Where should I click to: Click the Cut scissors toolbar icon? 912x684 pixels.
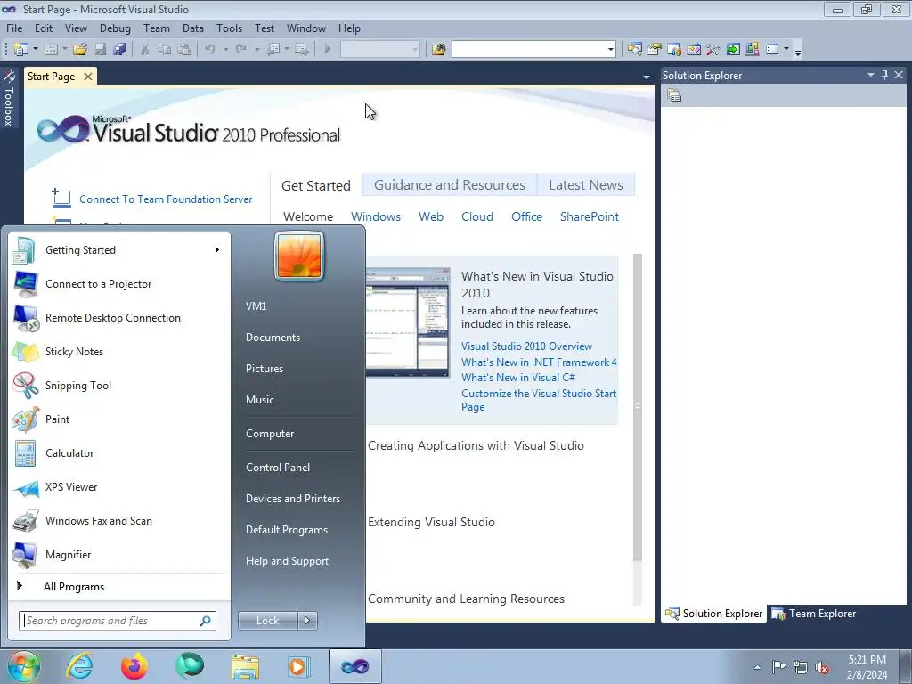pos(144,50)
